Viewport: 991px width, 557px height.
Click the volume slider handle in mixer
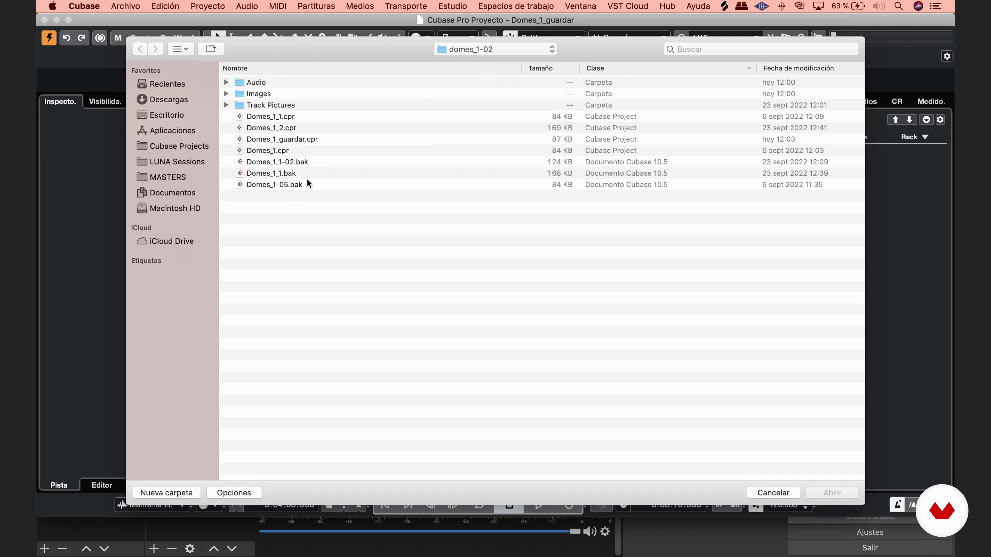tap(575, 531)
